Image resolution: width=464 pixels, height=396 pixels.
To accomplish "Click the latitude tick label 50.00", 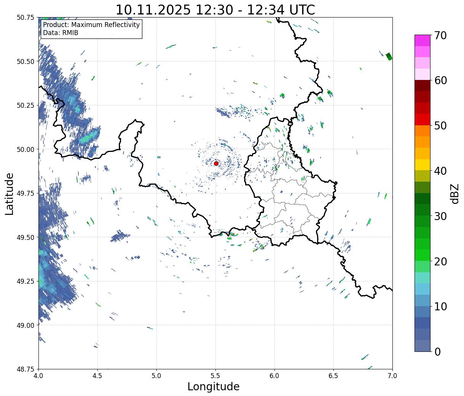I will tap(26, 150).
